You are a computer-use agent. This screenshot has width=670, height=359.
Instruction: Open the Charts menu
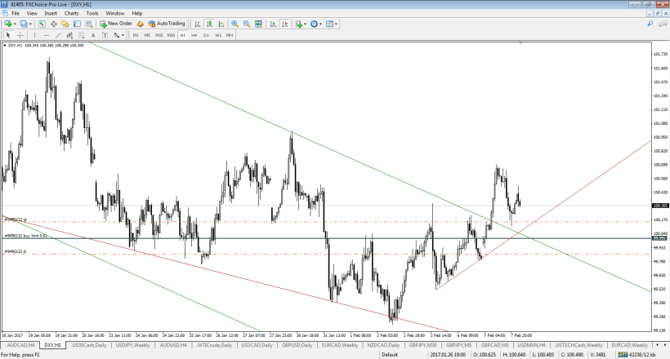[71, 13]
